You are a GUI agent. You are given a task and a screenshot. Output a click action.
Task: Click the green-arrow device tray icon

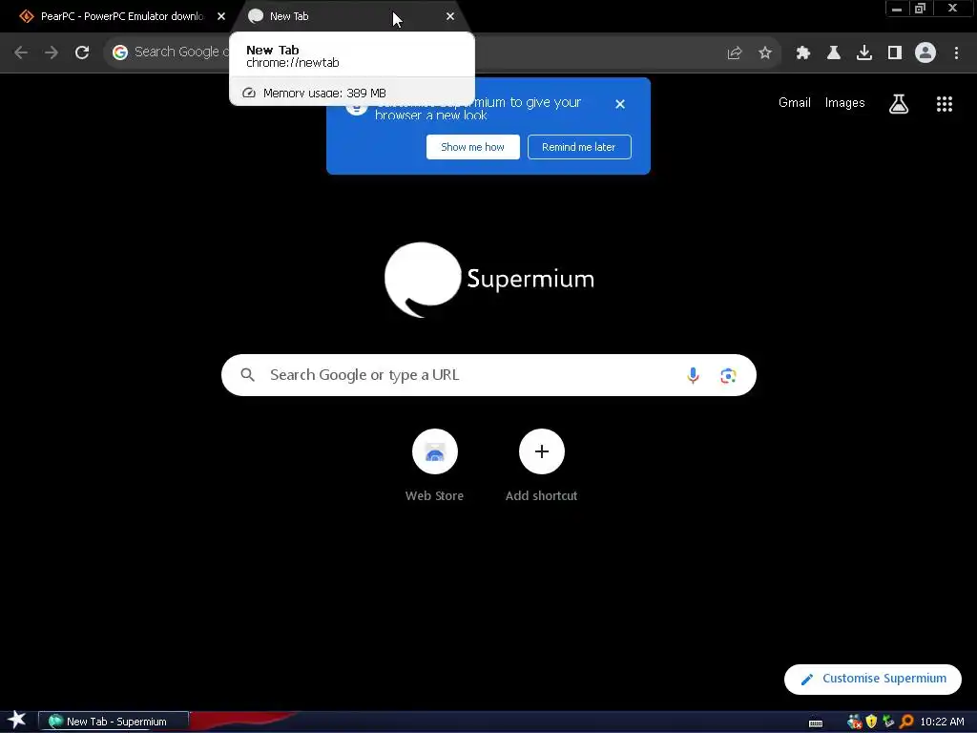(x=888, y=722)
